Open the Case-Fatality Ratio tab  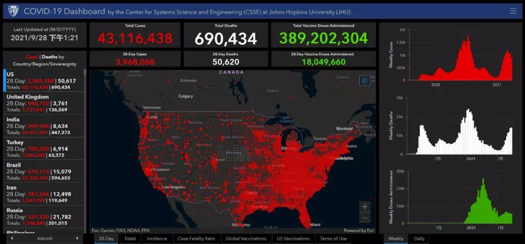pyautogui.click(x=196, y=239)
